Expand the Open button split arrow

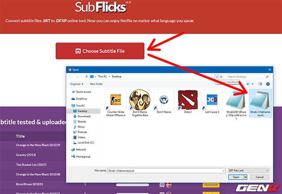pos(245,177)
